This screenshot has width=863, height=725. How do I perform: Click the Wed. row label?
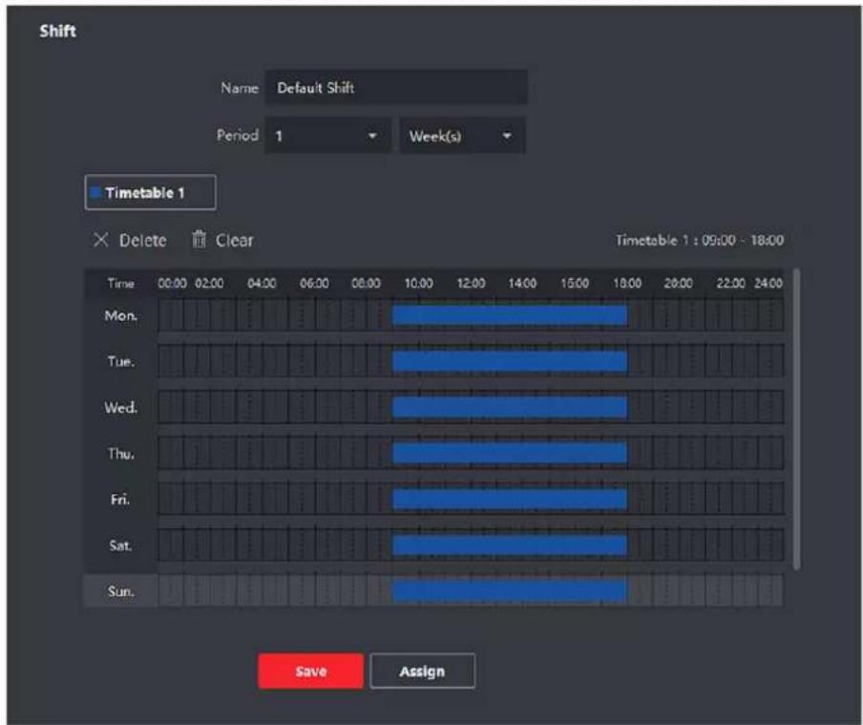tap(120, 408)
